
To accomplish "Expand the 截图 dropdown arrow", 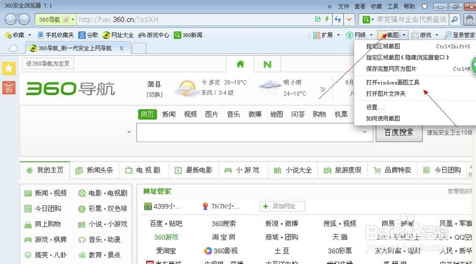I will click(x=404, y=35).
